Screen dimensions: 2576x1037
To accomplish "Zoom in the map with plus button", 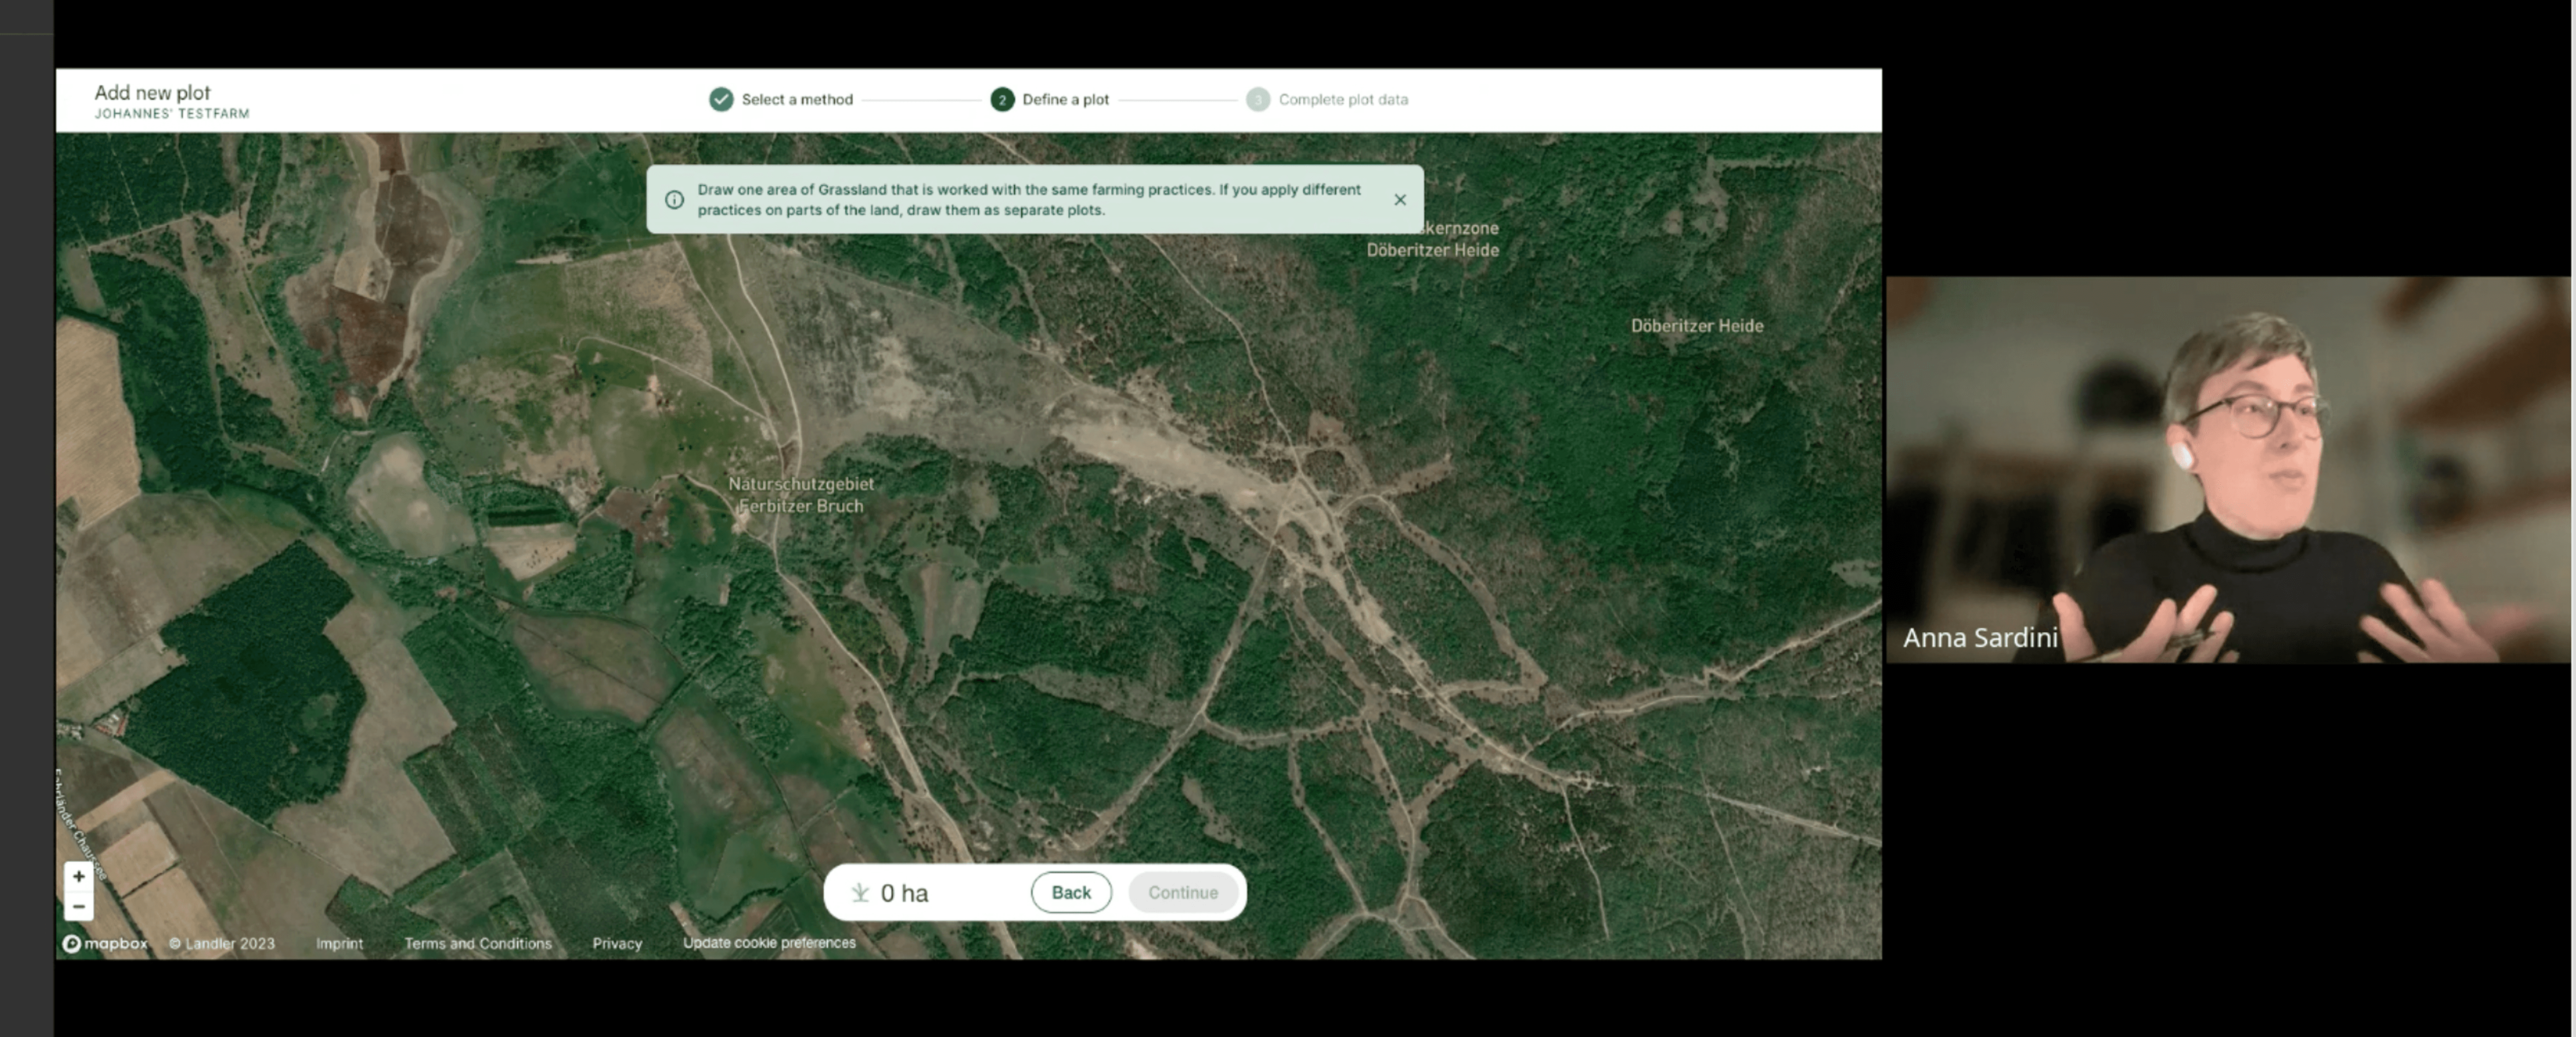I will 78,876.
